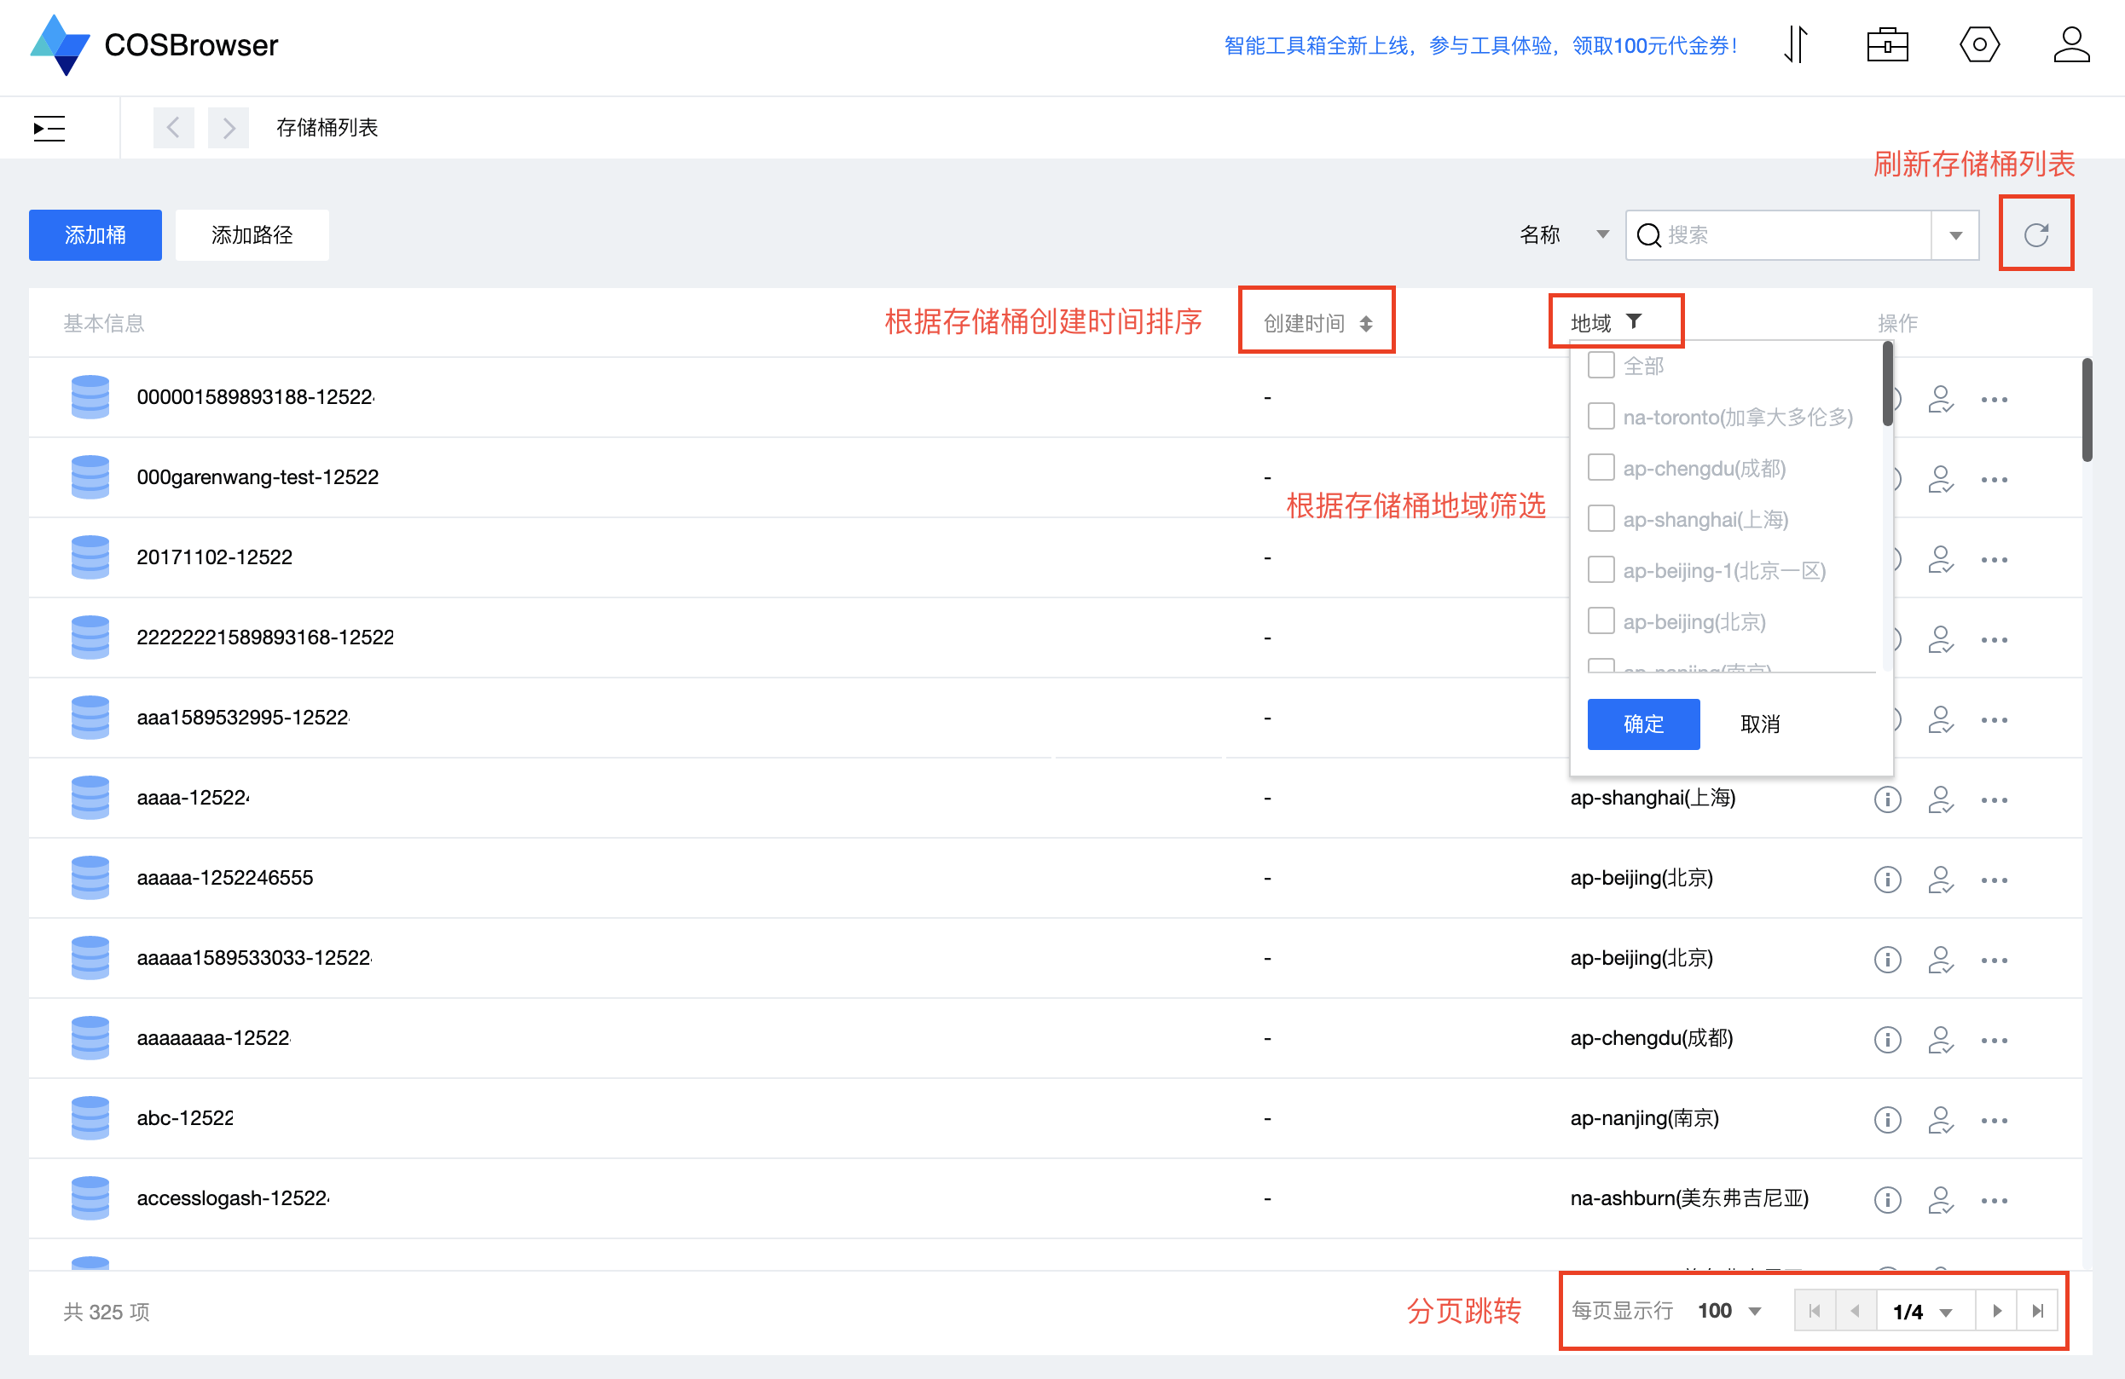The image size is (2125, 1379).
Task: Check the ap-shanghai(上海) filter checkbox
Action: pos(1600,518)
